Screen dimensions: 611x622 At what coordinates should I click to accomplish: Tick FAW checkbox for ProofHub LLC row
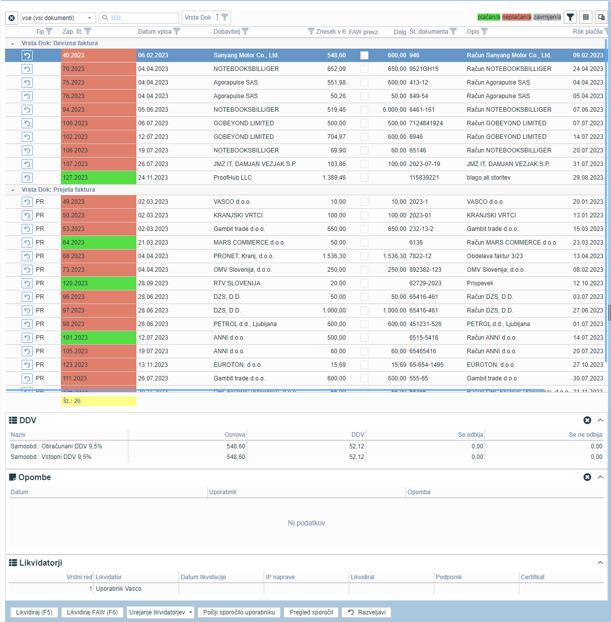pyautogui.click(x=364, y=178)
